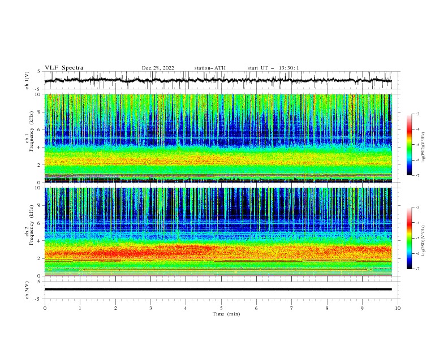Image resolution: width=448 pixels, height=346 pixels.
Task: Click time axis tick label '9'
Action: point(362,308)
